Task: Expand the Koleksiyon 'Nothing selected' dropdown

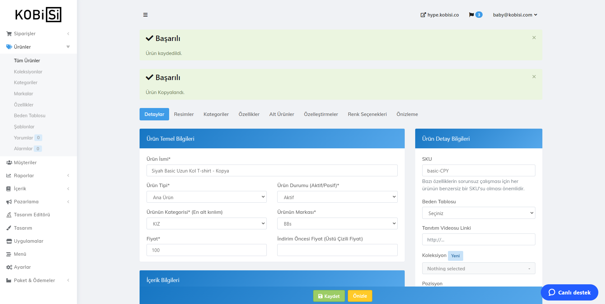Action: tap(478, 268)
